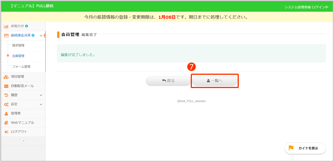Select 会員管理 in the sidebar submenu

coord(18,56)
